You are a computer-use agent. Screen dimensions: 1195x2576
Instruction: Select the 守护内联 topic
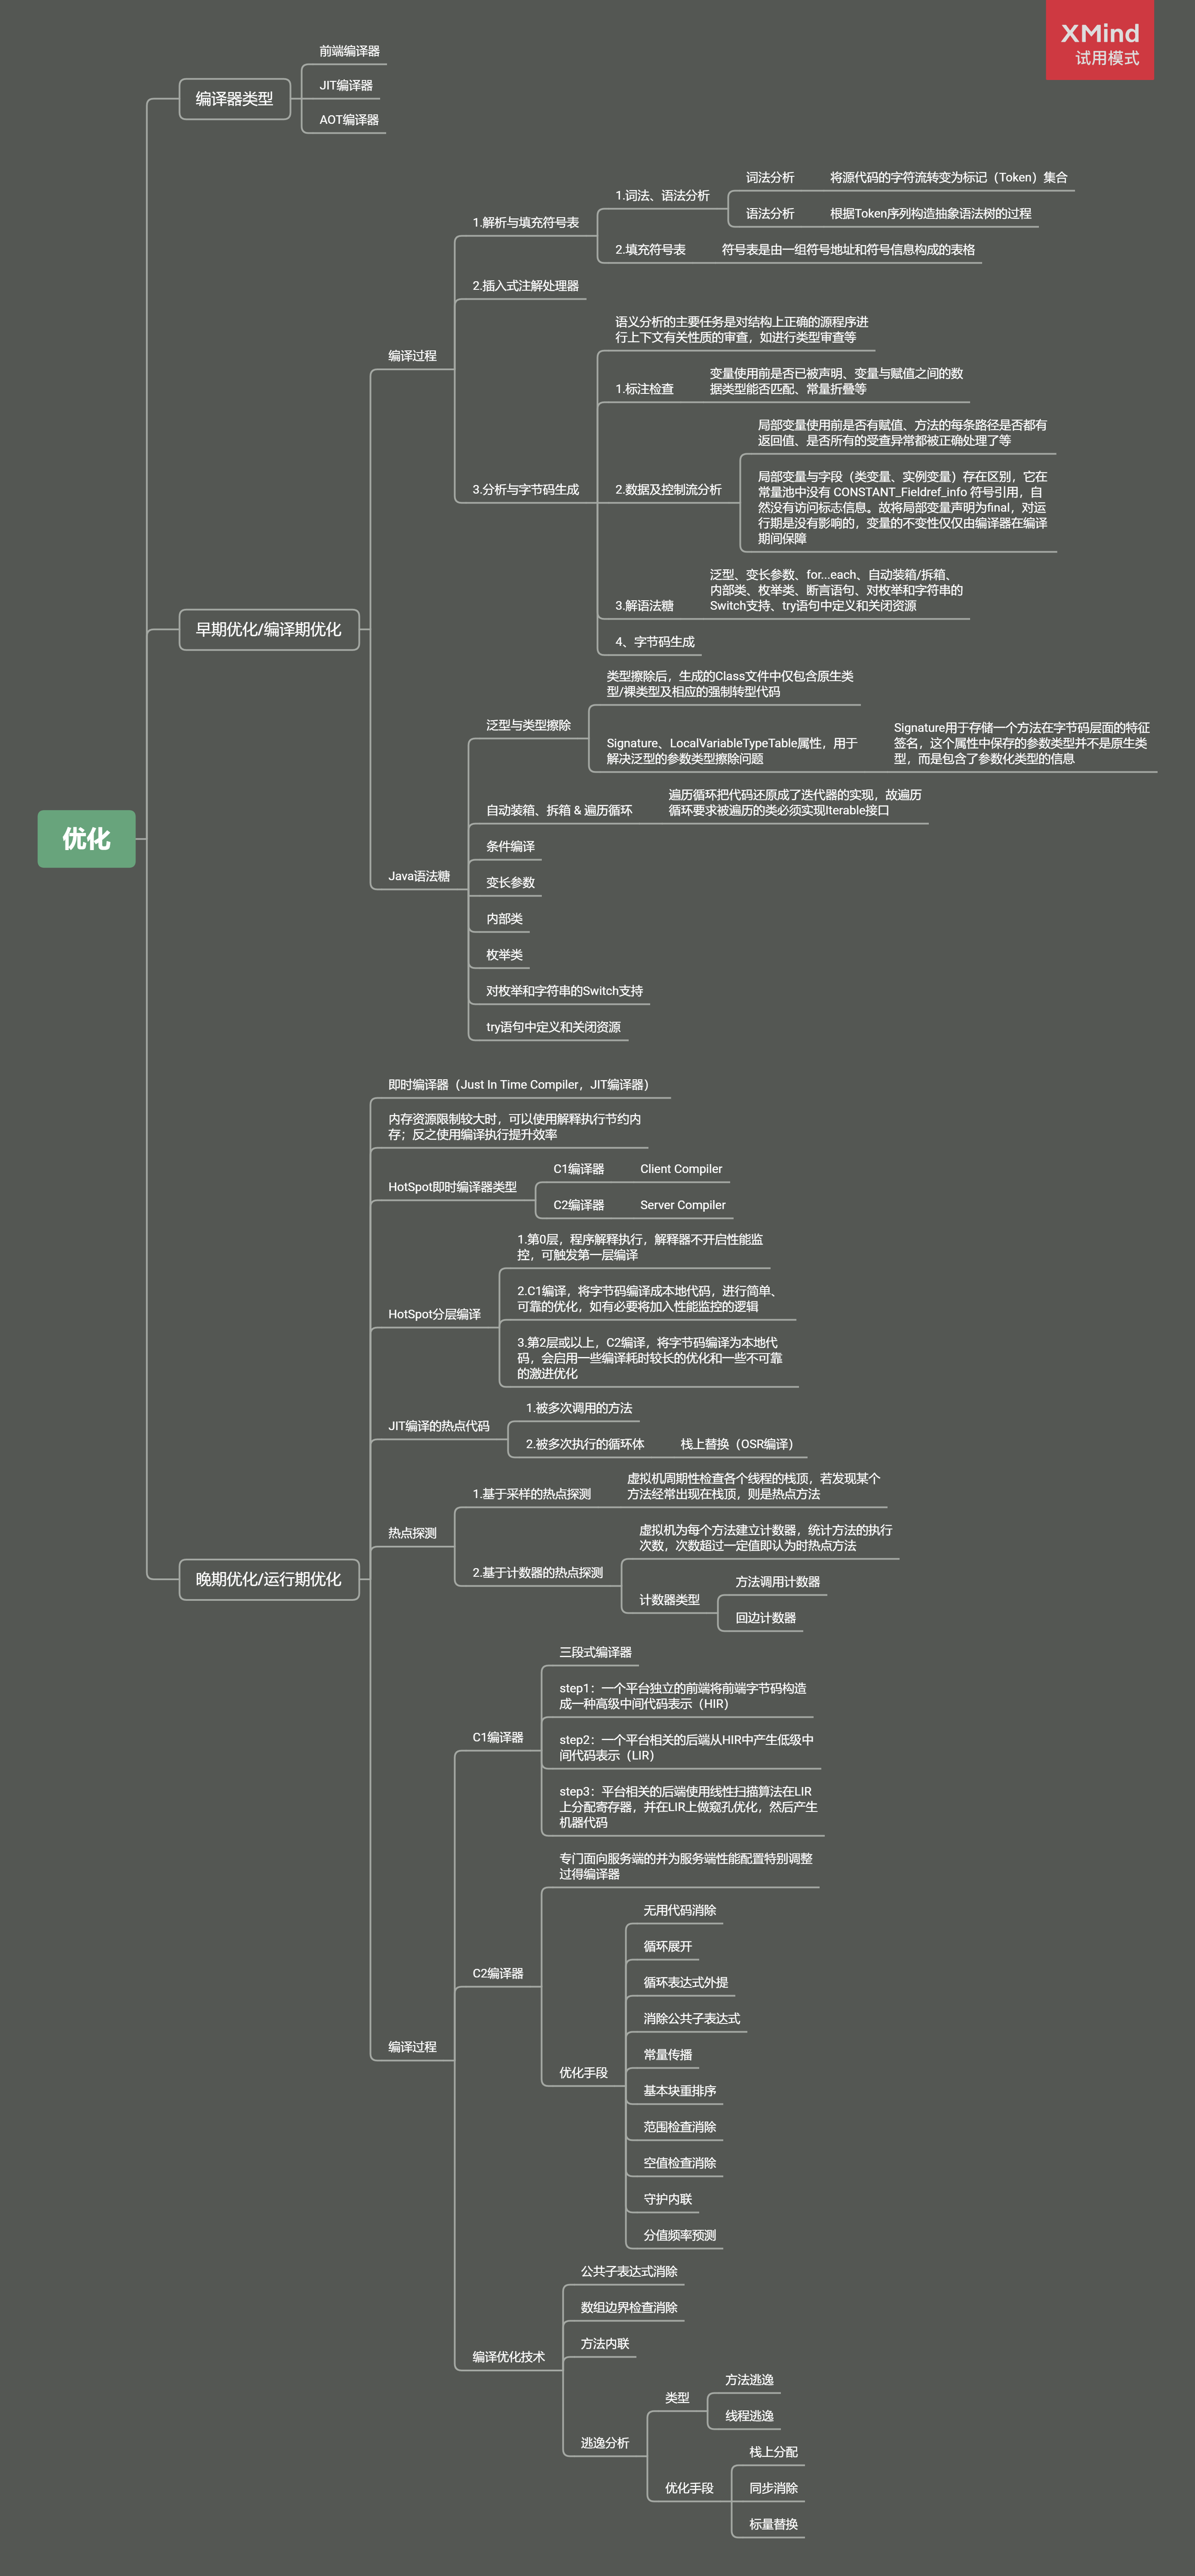[667, 2198]
